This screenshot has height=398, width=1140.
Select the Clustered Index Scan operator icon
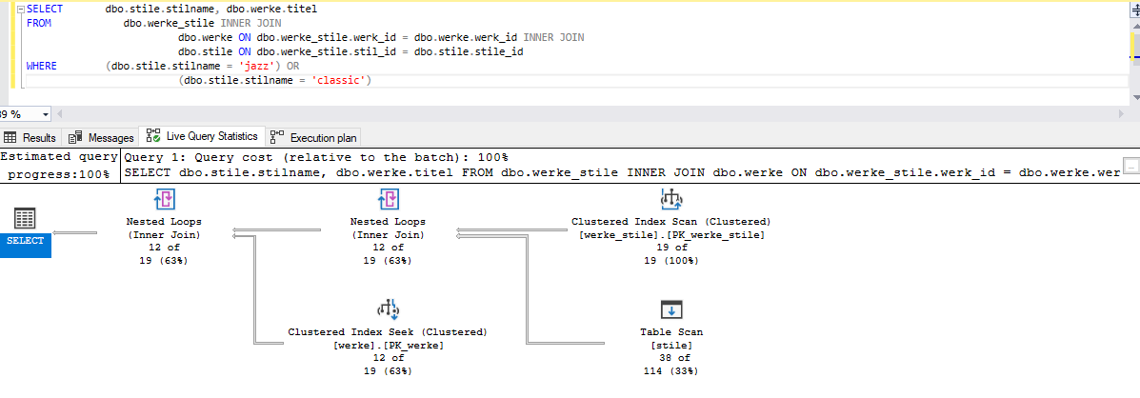click(671, 199)
